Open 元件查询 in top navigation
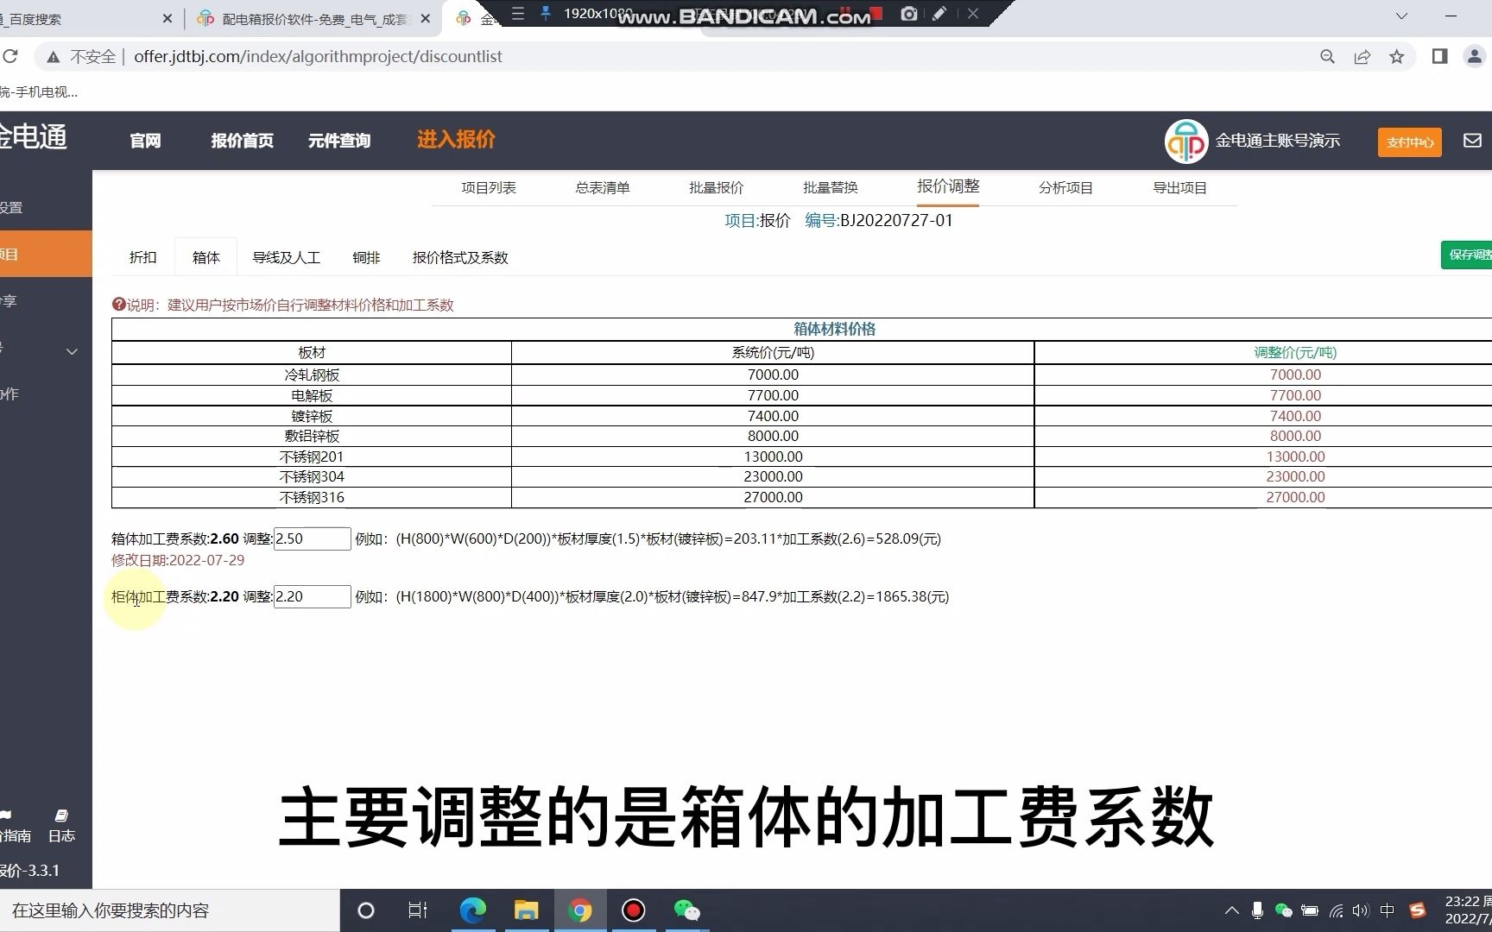This screenshot has height=932, width=1492. [x=339, y=141]
